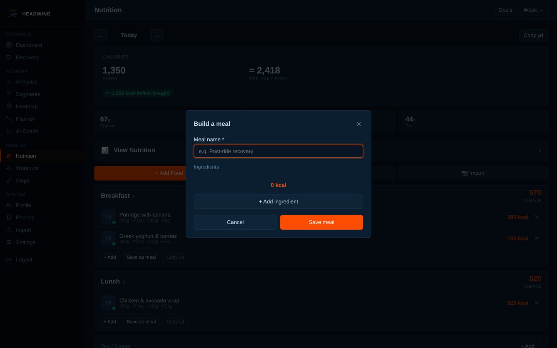Click Copy yd under Lunch
The height and width of the screenshot is (348, 557).
[x=175, y=322]
